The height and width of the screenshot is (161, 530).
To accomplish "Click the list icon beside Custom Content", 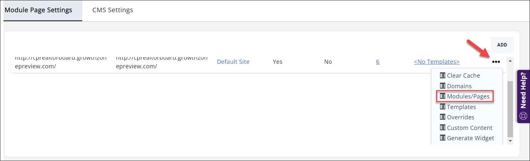I will [443, 128].
